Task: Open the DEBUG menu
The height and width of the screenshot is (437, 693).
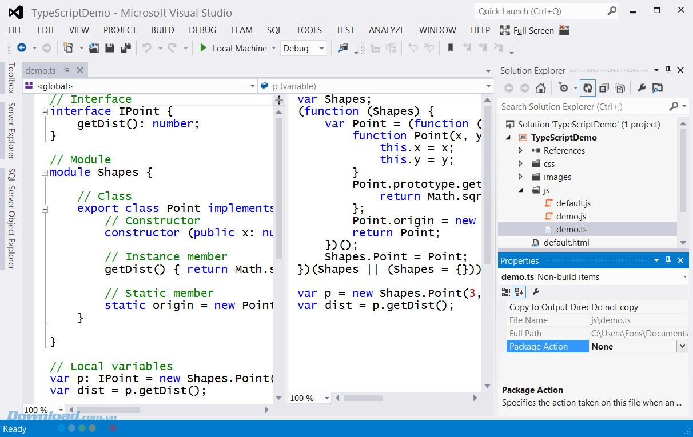Action: [202, 30]
